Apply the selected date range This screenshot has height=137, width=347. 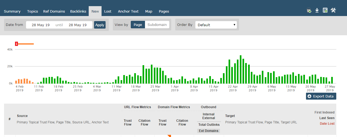100,25
